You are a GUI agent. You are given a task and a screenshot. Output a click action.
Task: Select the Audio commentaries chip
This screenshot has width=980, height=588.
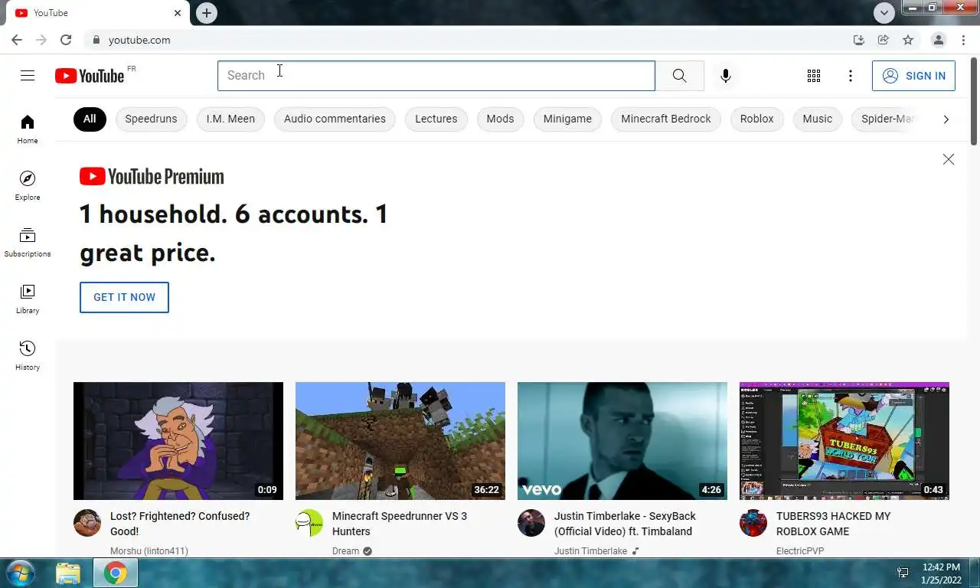click(x=335, y=119)
